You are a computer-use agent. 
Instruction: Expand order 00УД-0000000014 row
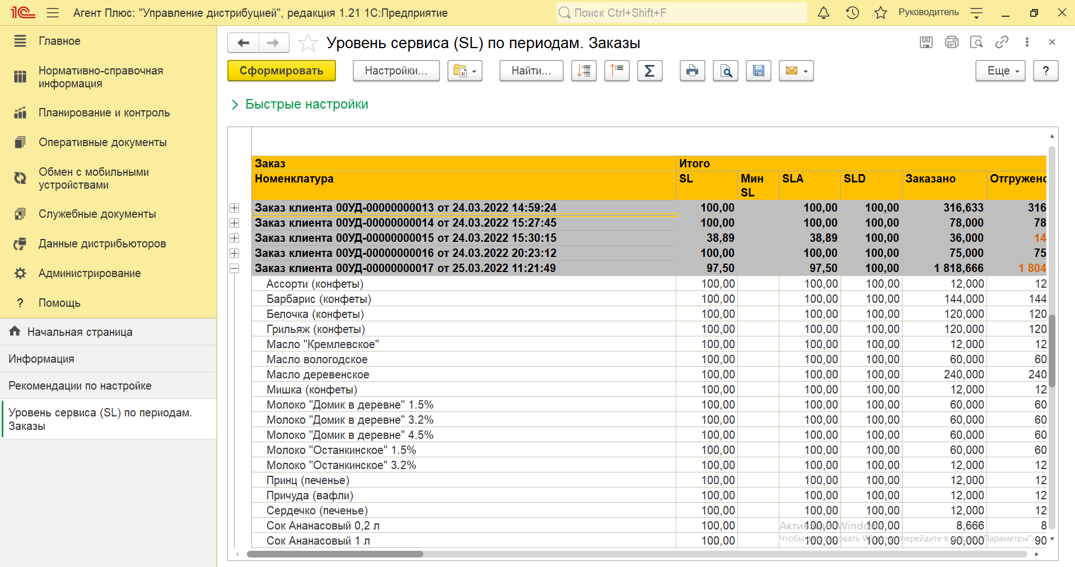235,223
